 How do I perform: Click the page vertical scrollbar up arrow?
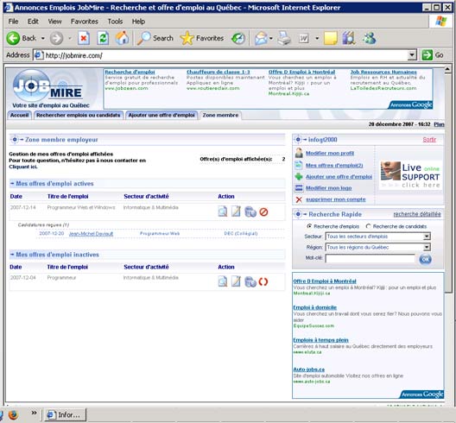(x=448, y=69)
